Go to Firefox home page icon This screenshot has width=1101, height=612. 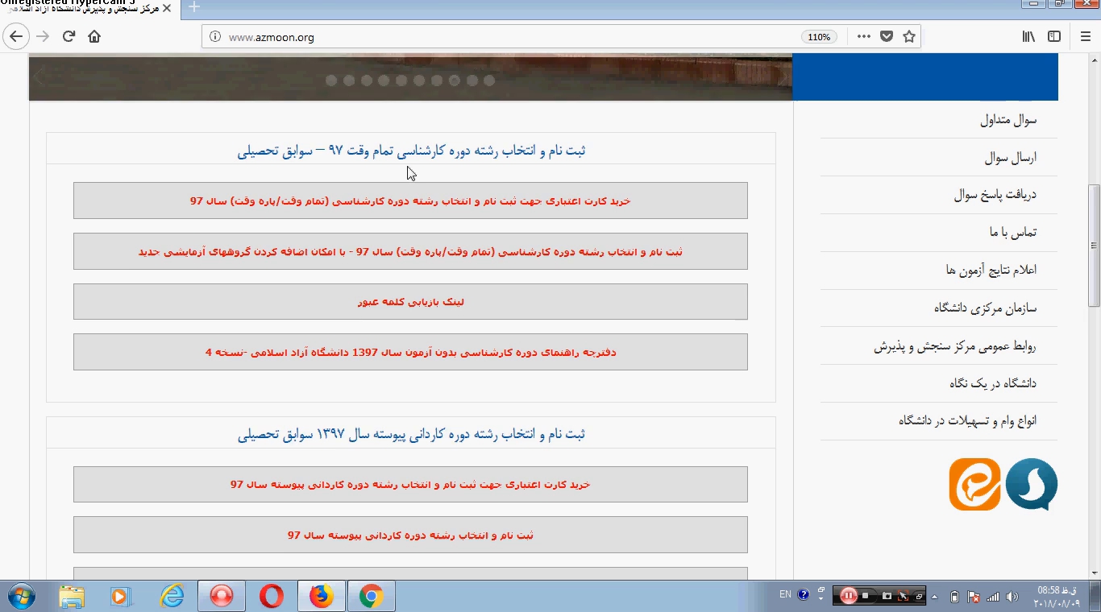[x=94, y=36]
